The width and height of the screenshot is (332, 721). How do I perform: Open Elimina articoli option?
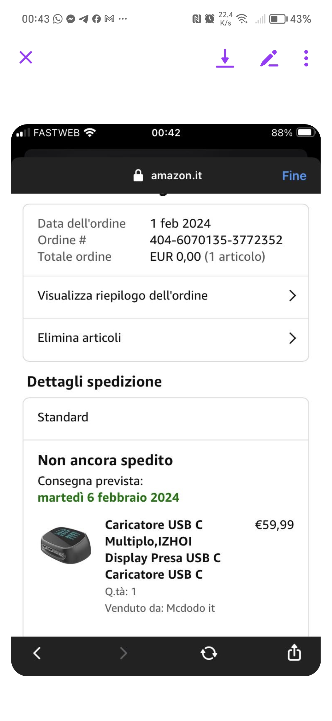tap(79, 338)
